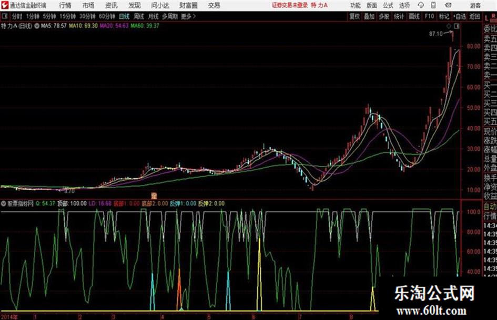Click the 通达信 logo icon
Image resolution: width=497 pixels, height=320 pixels.
tap(4, 5)
